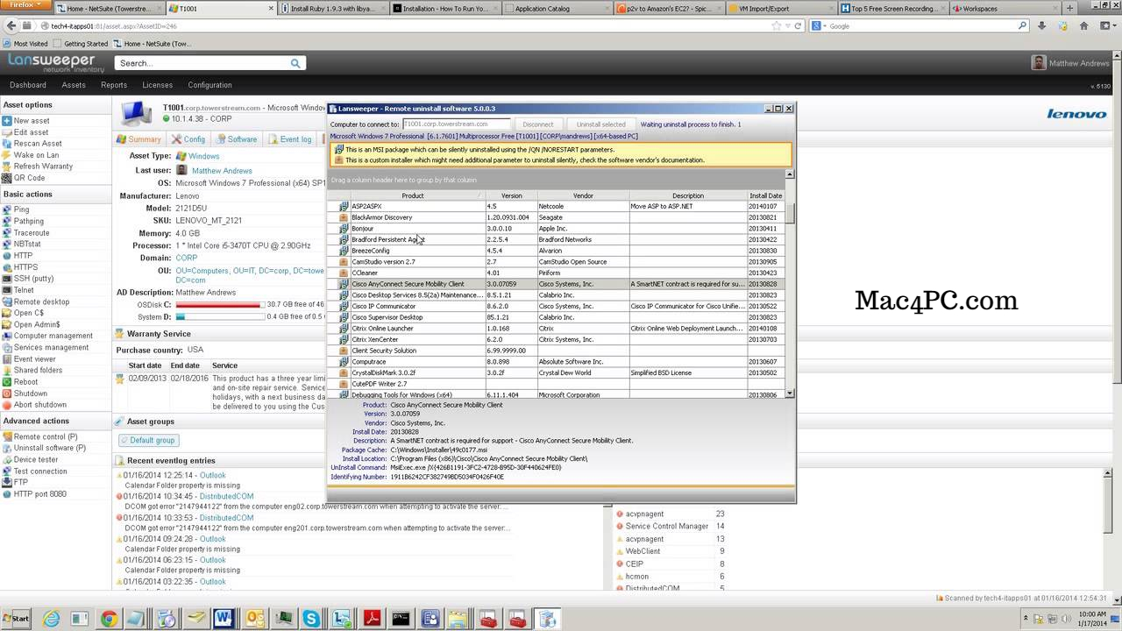Open the Matthew Andrews last user link

222,171
